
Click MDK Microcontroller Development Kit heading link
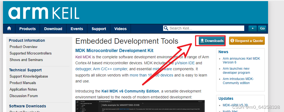[x=114, y=50]
